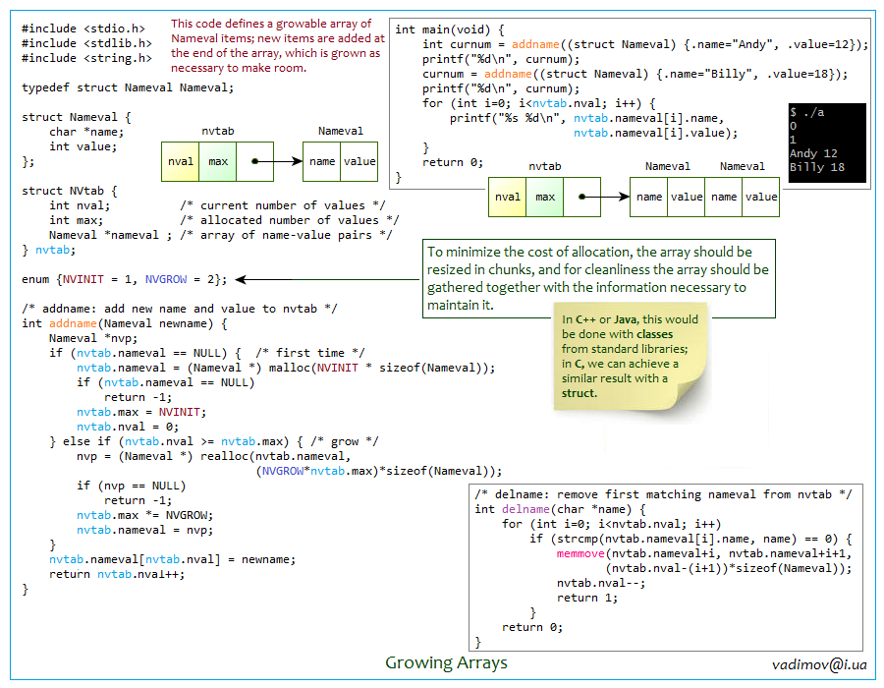Click the 'max' cell in the right nvtab diagram
Image resolution: width=884 pixels, height=688 pixels.
pos(544,198)
